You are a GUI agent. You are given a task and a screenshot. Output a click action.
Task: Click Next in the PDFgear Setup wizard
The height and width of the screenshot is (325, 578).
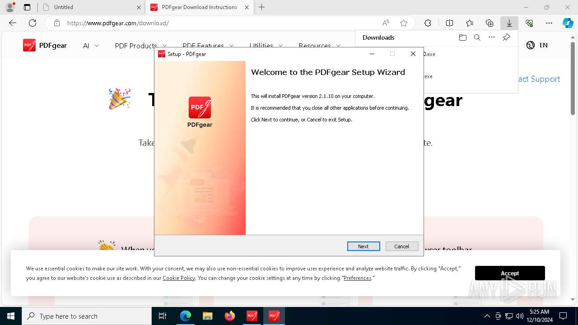click(x=364, y=246)
